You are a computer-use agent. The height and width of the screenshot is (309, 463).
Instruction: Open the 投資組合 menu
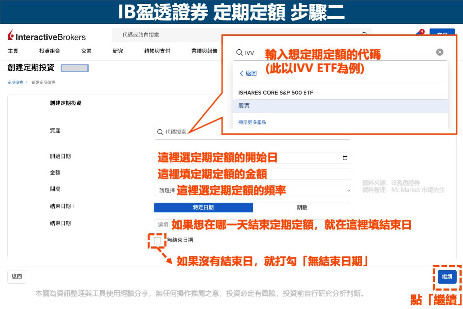tap(49, 51)
